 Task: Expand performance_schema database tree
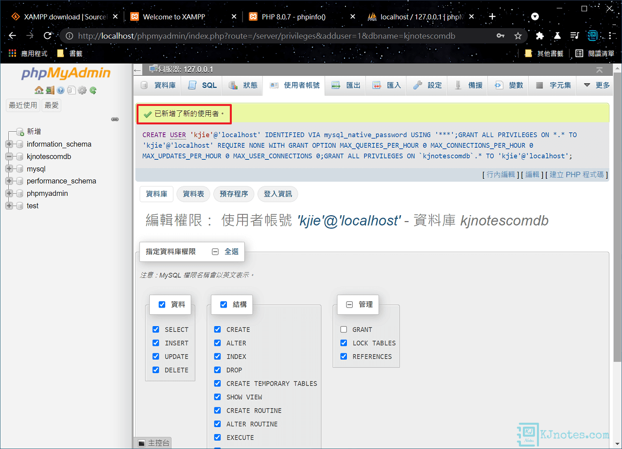point(9,181)
